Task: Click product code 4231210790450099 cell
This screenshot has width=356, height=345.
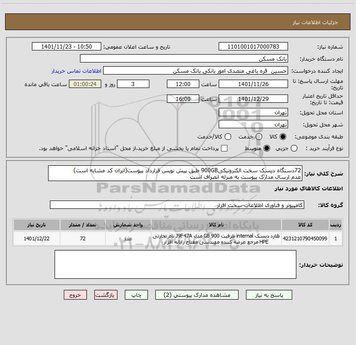Action: tap(305, 238)
